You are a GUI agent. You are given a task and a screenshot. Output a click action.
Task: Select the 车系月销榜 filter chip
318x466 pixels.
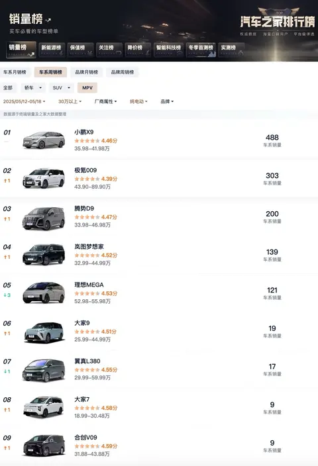point(15,72)
